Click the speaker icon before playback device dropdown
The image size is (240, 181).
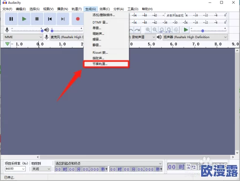pyautogui.click(x=159, y=37)
